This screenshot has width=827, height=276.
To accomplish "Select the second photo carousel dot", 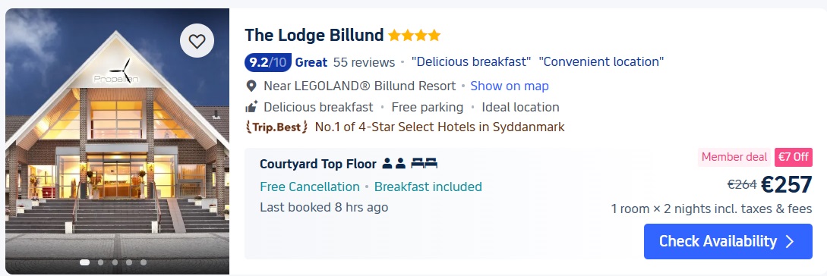I will (x=101, y=262).
